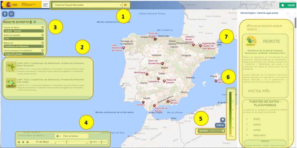297x148 pixels.
Task: Select the Producción Primaria Año medio title
Action: pyautogui.click(x=51, y=81)
